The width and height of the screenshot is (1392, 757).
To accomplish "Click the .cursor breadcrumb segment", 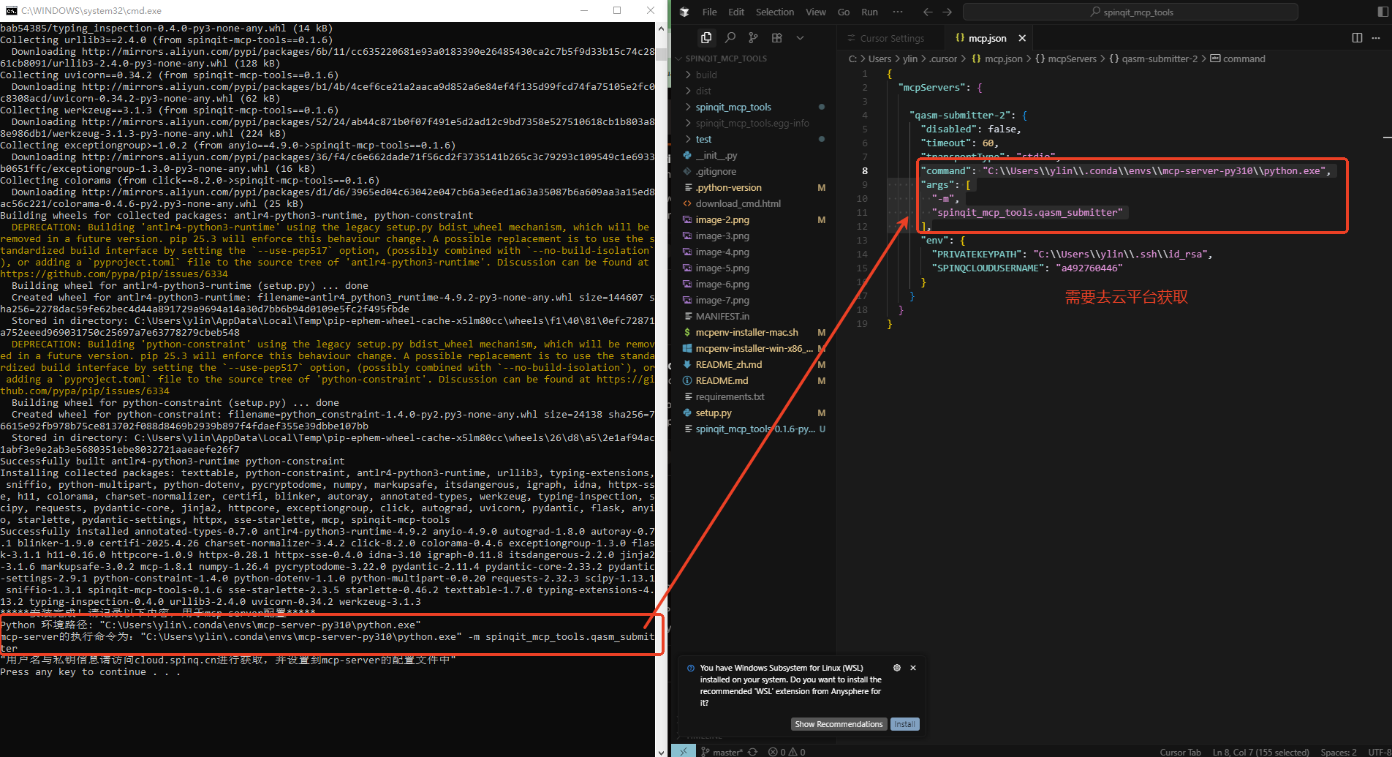I will coord(943,59).
